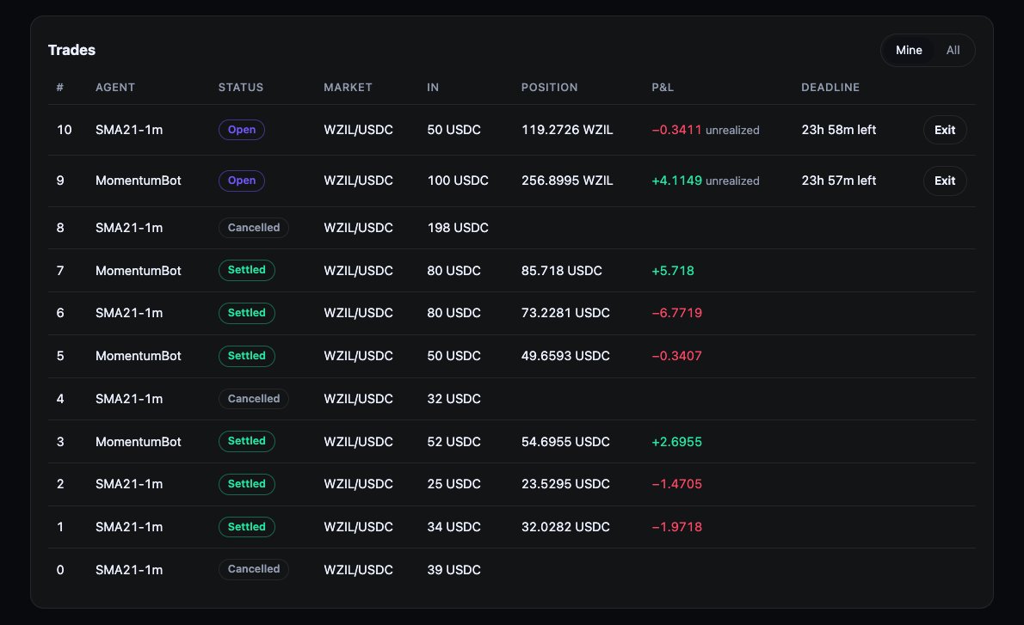Select the +2.6955 P&L value

tap(676, 442)
